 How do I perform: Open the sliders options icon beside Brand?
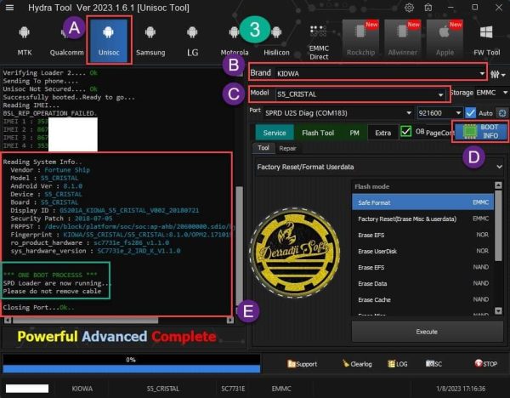tap(495, 75)
